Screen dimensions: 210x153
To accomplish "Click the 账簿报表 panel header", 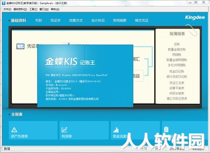I will coord(177,34).
